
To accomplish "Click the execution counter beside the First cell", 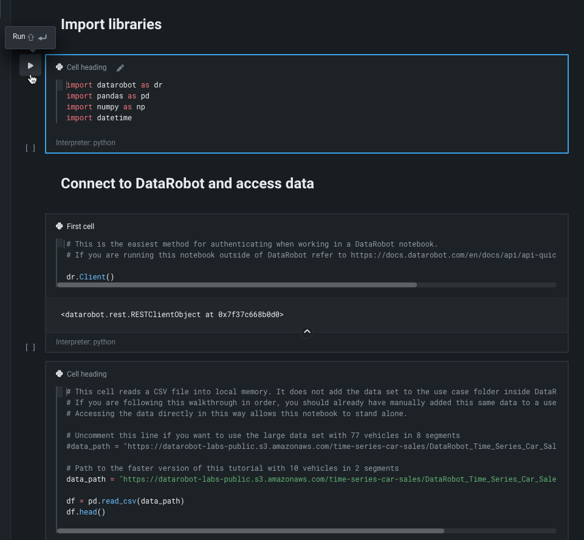I will click(x=30, y=347).
